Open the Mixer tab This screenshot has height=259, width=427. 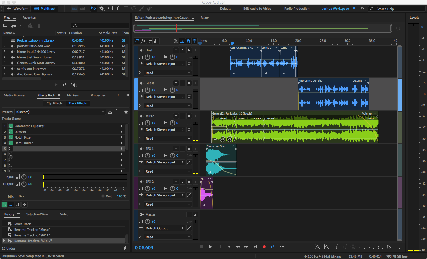coord(205,18)
